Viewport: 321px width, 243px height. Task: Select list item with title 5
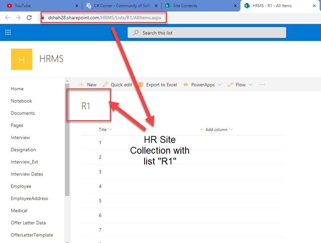(x=183, y=201)
